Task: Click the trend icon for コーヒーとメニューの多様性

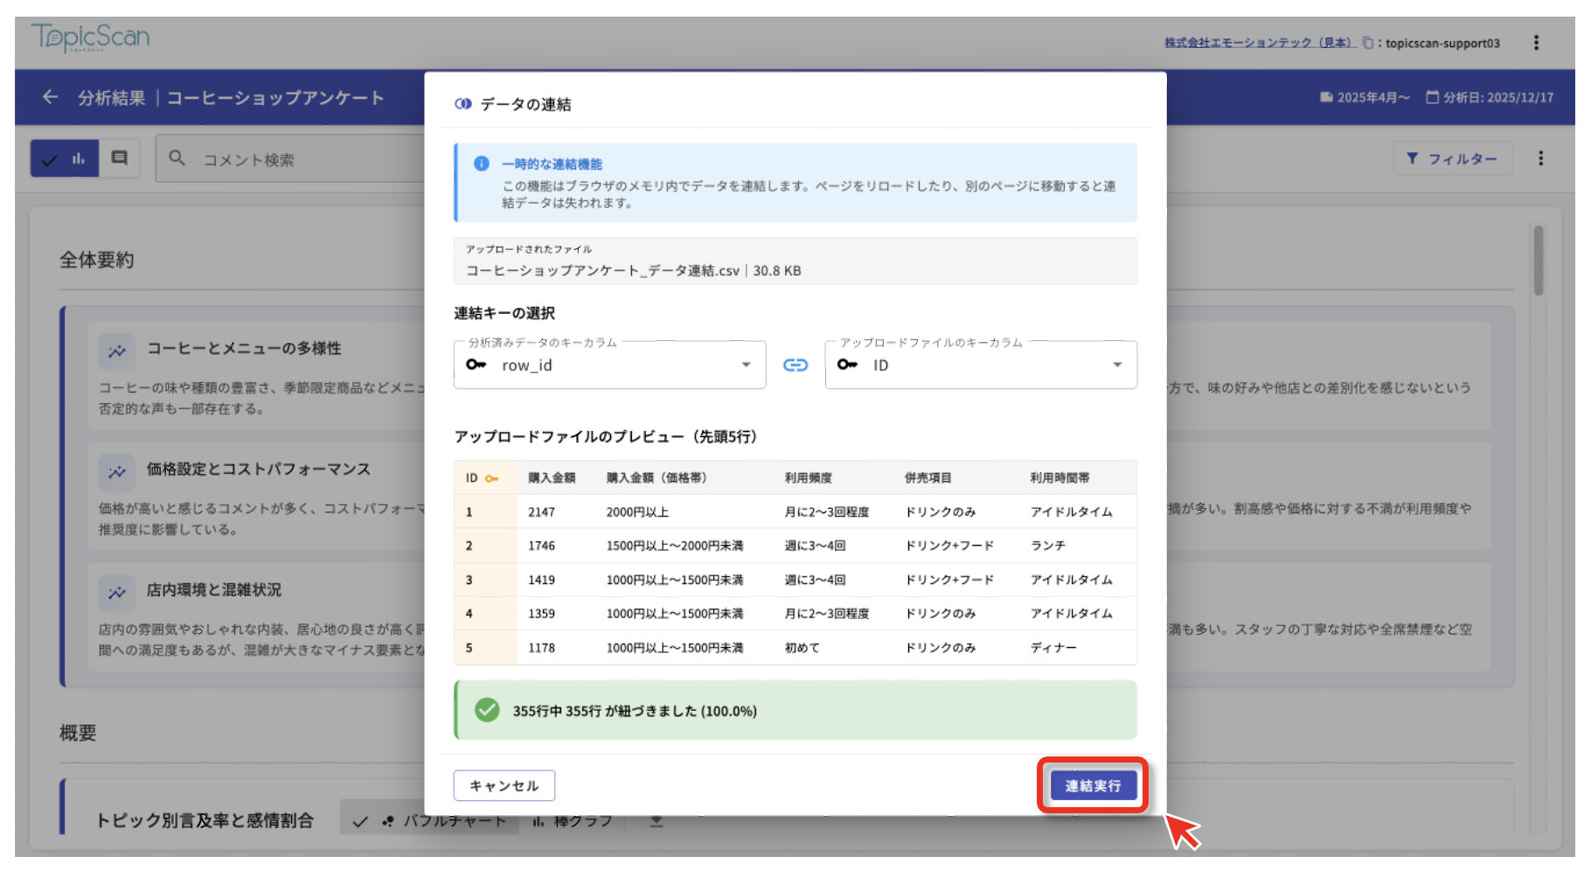Action: pyautogui.click(x=117, y=351)
